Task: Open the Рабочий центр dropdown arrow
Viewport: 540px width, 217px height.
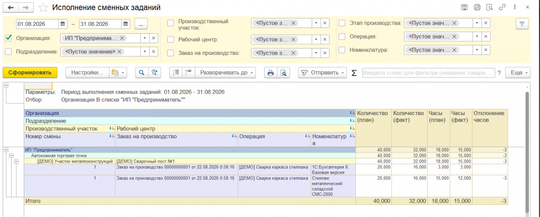Action: [316, 39]
